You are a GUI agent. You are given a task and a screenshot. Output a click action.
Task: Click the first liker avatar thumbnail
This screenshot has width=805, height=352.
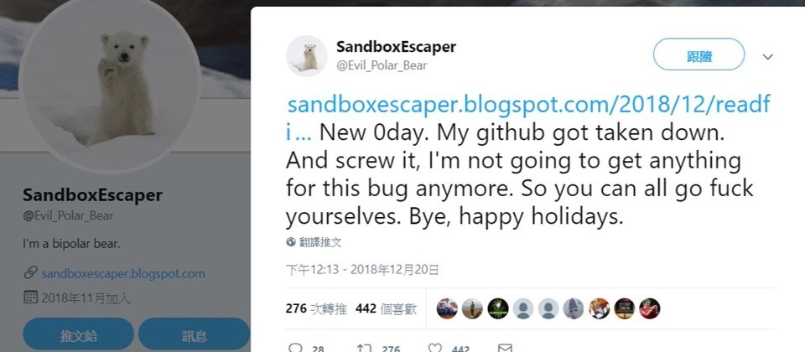447,308
